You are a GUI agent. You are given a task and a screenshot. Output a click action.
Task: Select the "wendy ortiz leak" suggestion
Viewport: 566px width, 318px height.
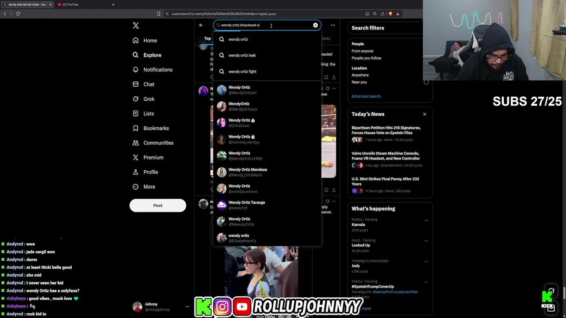[x=267, y=55]
